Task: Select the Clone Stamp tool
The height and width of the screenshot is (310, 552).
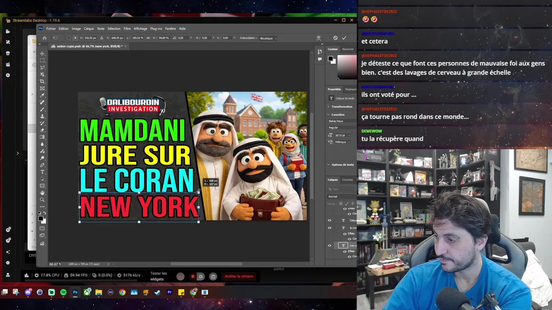Action: tap(42, 116)
